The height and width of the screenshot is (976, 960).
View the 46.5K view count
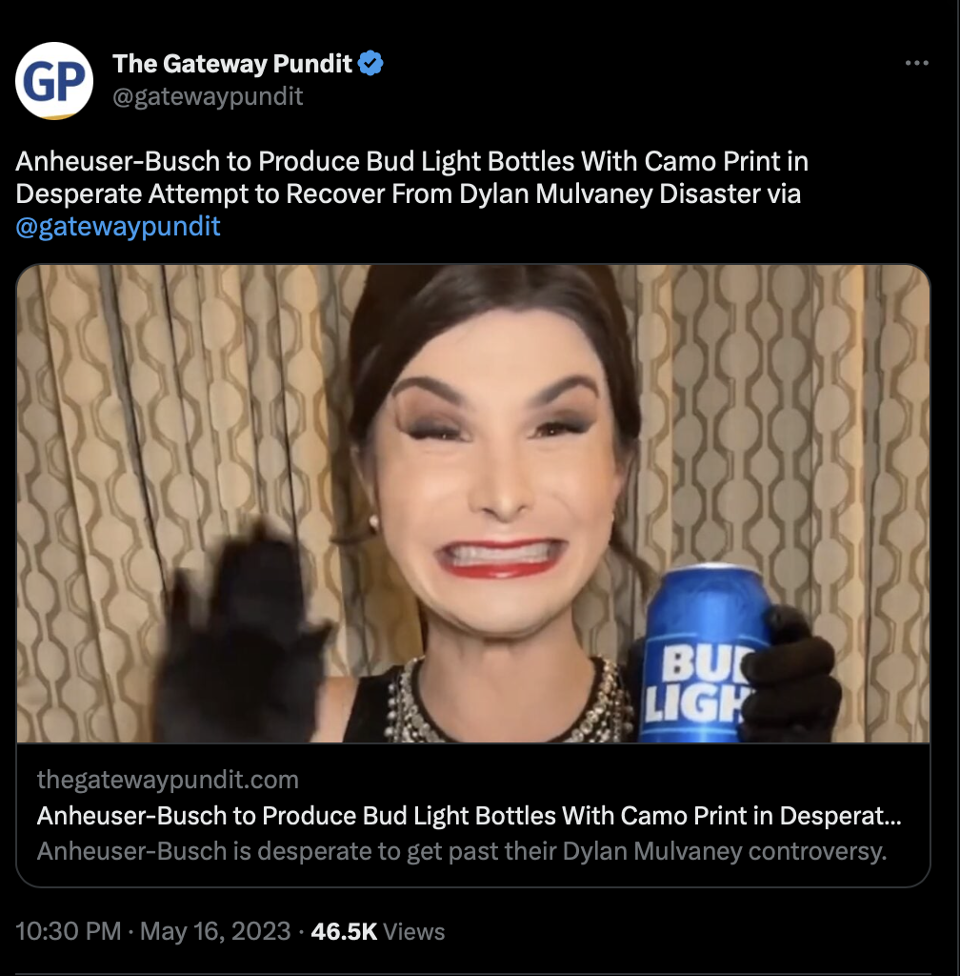pos(344,931)
